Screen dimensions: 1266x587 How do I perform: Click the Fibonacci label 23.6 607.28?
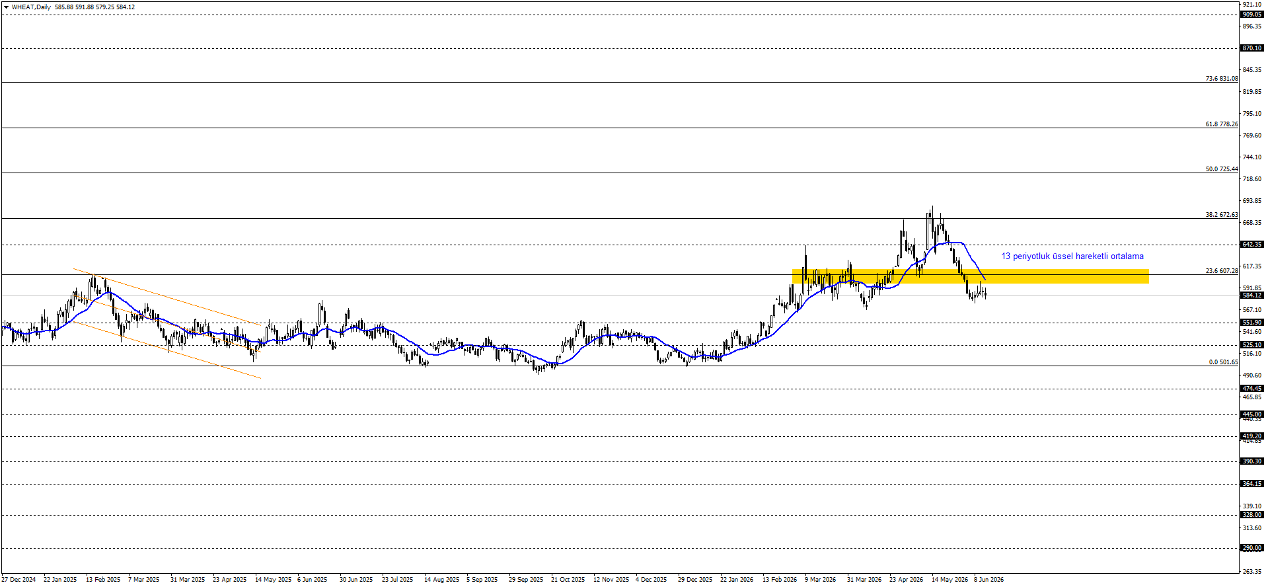pos(1222,271)
